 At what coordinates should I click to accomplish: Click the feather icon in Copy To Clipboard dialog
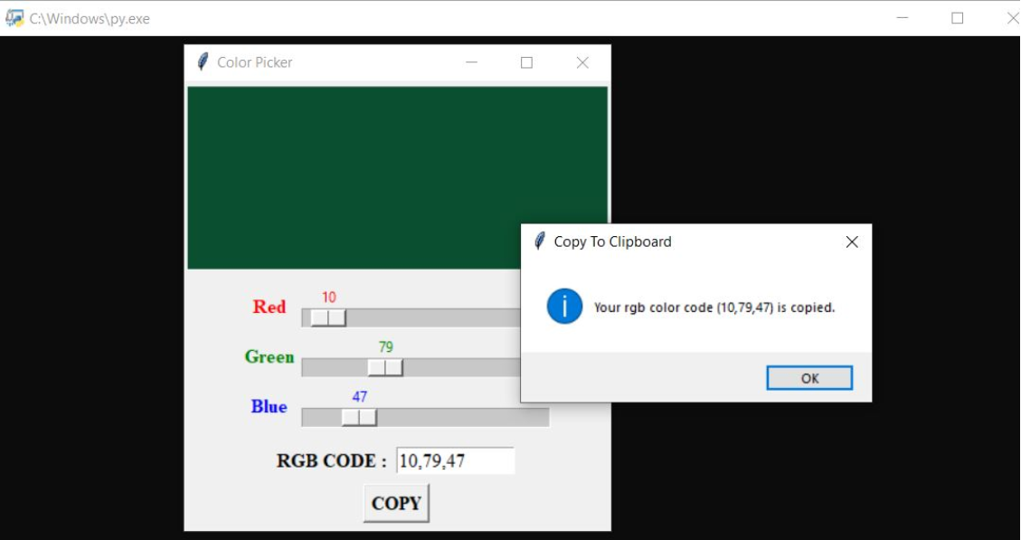[x=540, y=242]
